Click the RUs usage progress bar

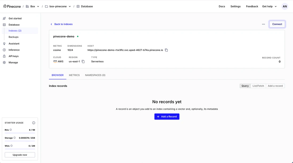click(x=20, y=133)
